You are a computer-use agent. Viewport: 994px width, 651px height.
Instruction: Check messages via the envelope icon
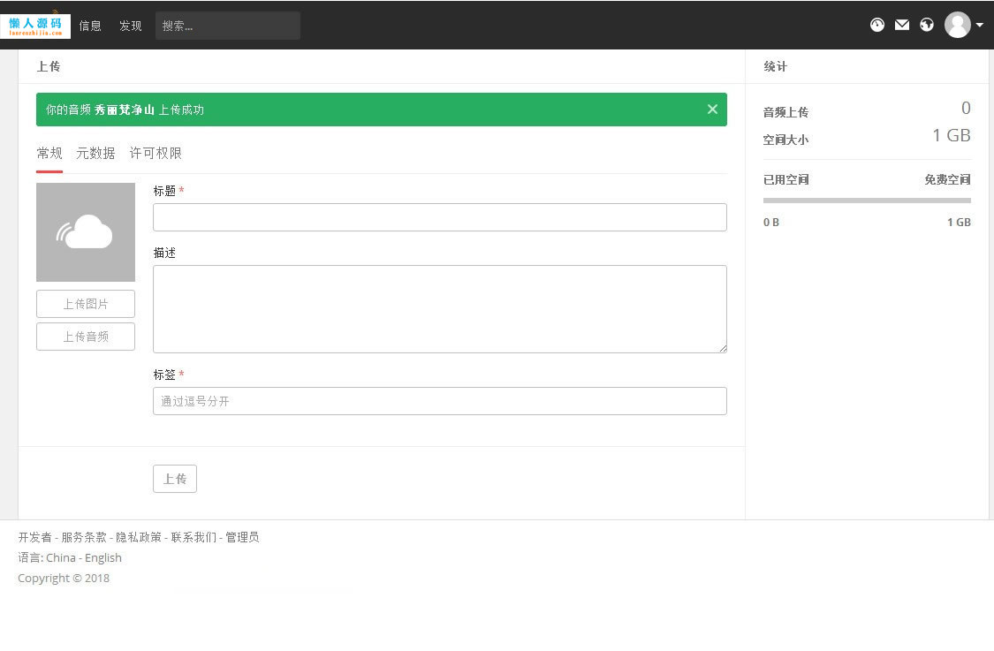902,25
